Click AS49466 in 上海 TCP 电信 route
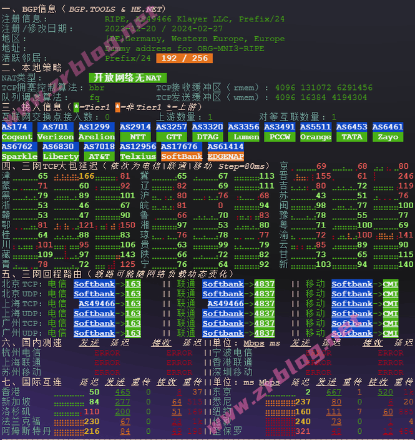415x440 pixels. click(x=94, y=304)
